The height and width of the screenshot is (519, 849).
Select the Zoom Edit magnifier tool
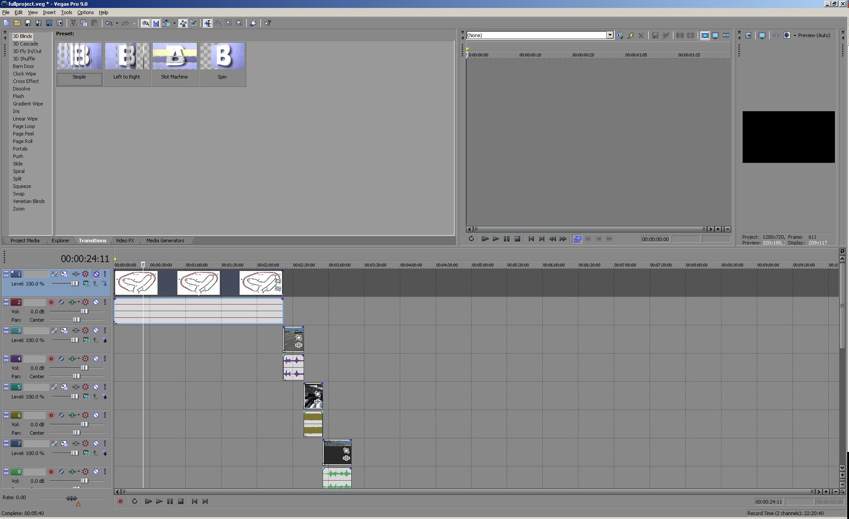pyautogui.click(x=239, y=23)
